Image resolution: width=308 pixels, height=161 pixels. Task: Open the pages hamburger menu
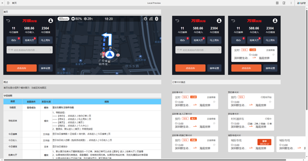click(x=8, y=3)
